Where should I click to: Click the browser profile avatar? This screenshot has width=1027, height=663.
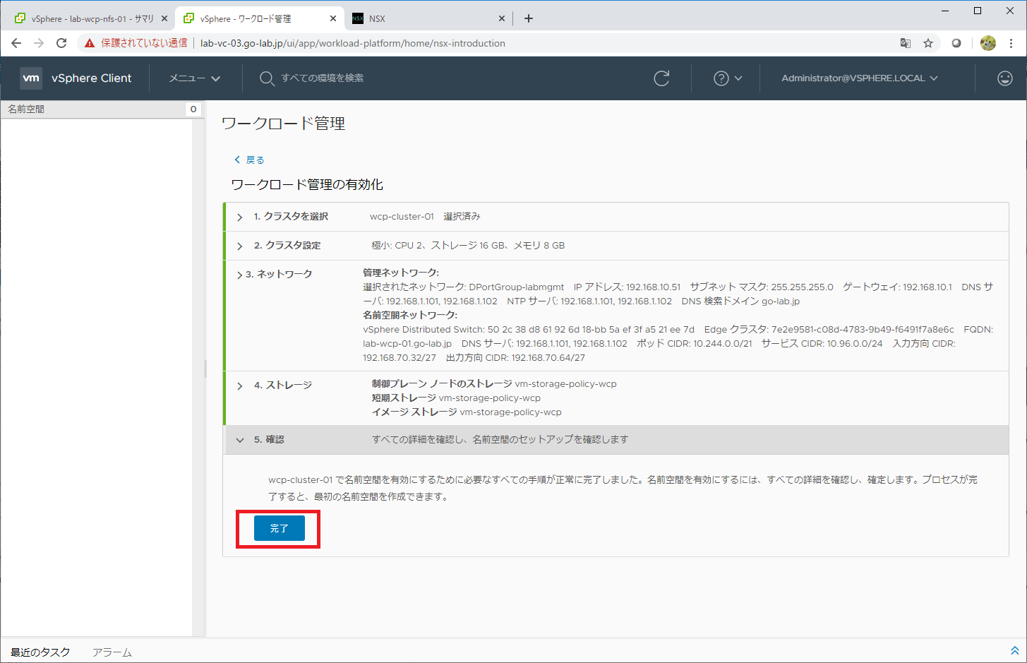tap(988, 43)
